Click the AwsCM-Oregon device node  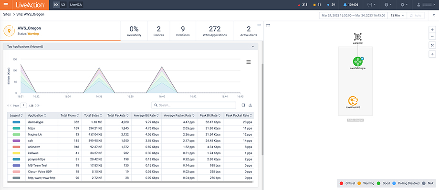(x=357, y=61)
